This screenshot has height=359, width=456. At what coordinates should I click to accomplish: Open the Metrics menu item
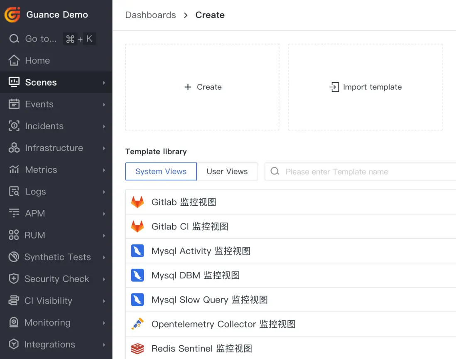pyautogui.click(x=56, y=170)
